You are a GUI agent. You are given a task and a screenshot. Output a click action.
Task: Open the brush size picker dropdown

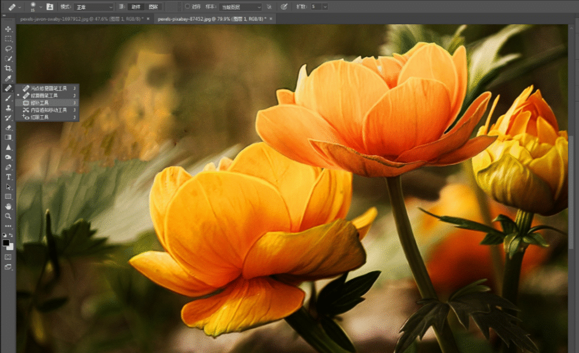[40, 7]
